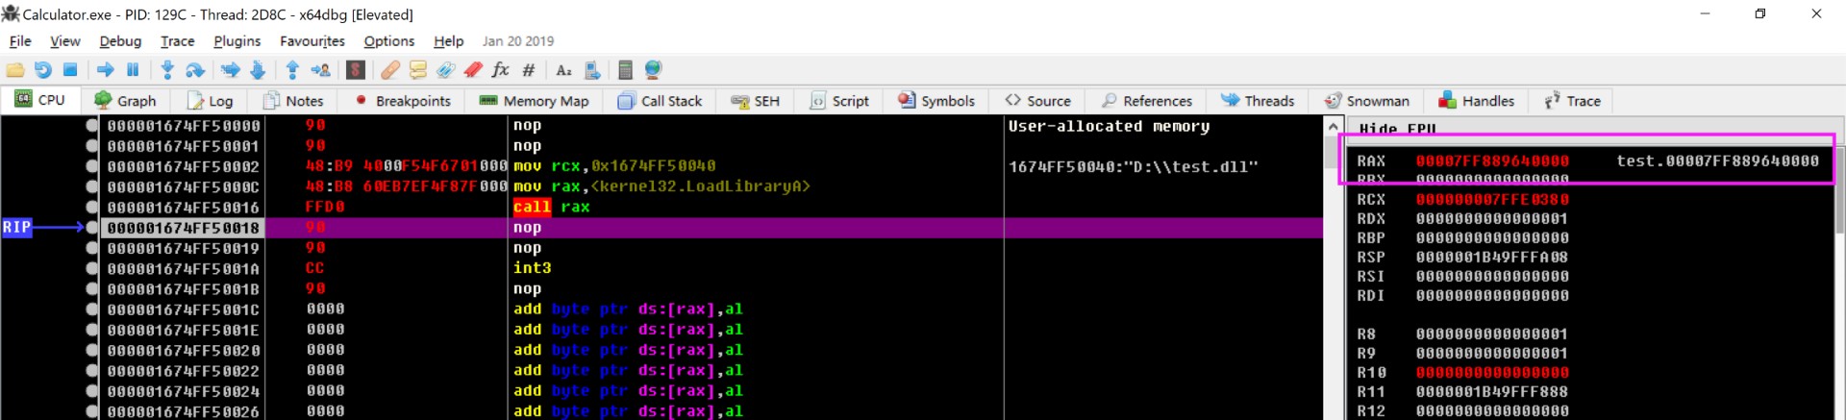Image resolution: width=1846 pixels, height=420 pixels.
Task: Switch to the Memory Map tab
Action: point(535,101)
